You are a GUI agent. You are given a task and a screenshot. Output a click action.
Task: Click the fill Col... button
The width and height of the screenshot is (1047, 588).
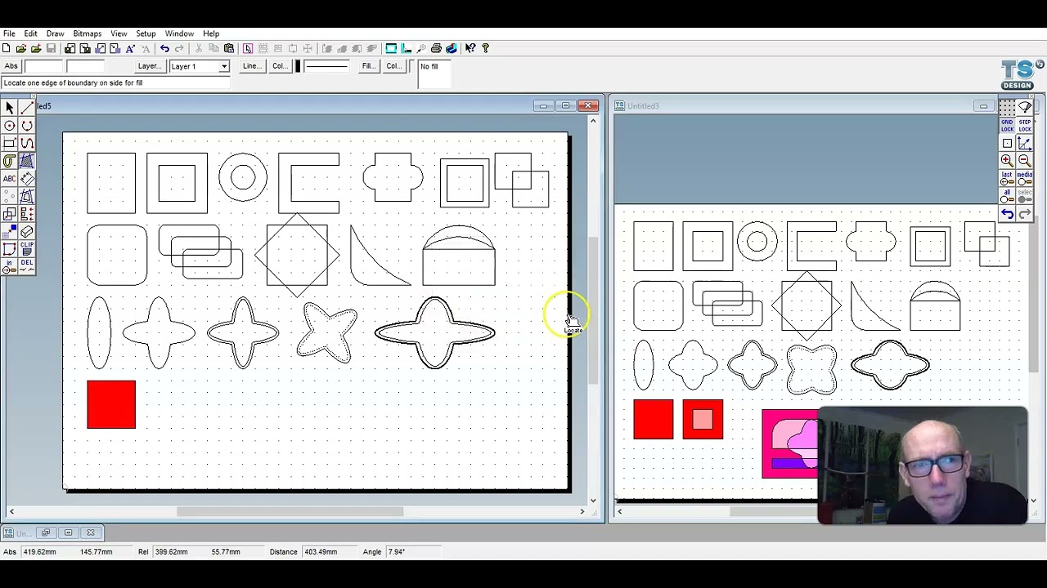click(393, 66)
